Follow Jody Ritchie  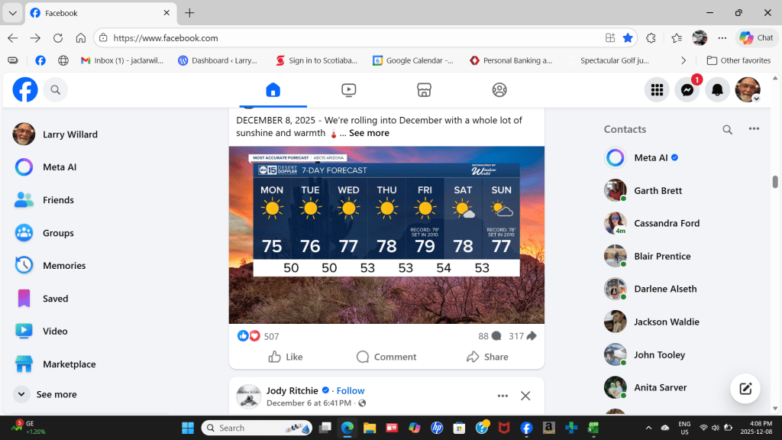point(351,390)
